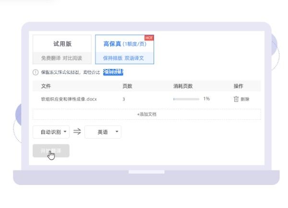
Task: Click the info icon beside the notice
Action: (x=36, y=72)
